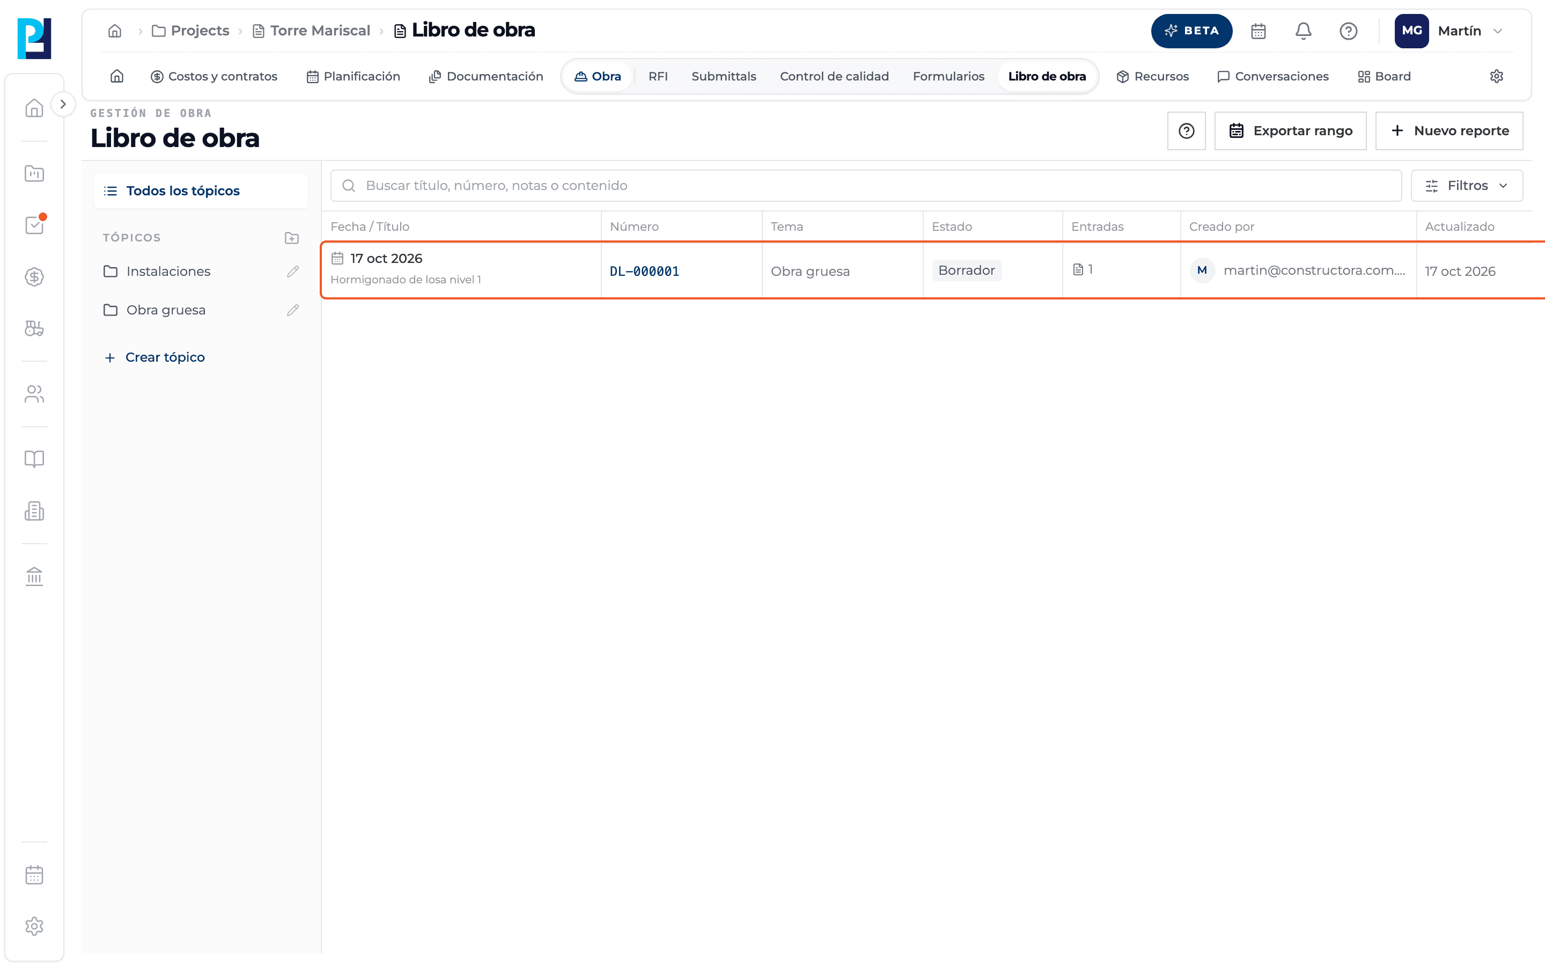
Task: Open sidebar tasks icon with red dot
Action: [x=34, y=225]
